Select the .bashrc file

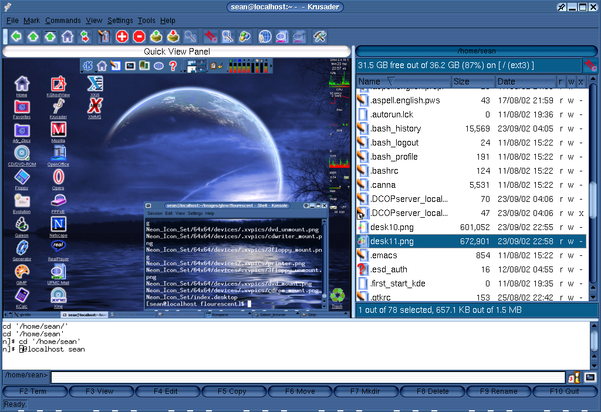471,171
